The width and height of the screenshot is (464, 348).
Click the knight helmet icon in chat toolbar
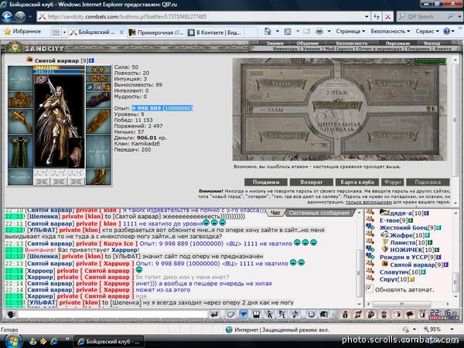coord(324,314)
